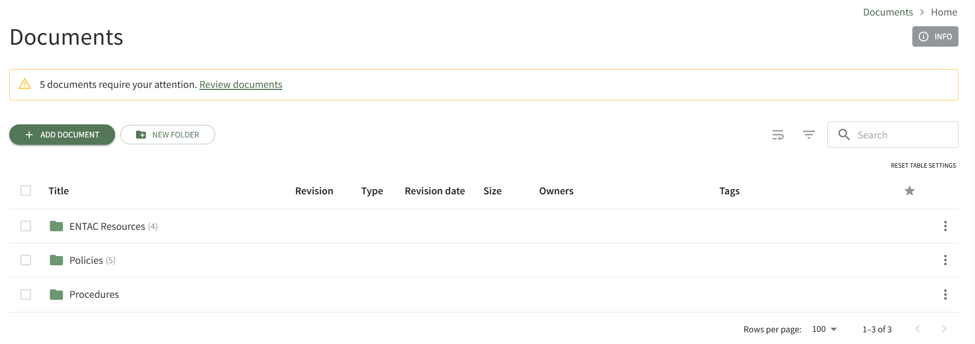
Task: Click the NEW FOLDER button
Action: tap(168, 135)
